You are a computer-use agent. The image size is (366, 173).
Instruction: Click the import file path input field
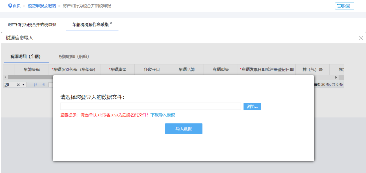[150, 106]
